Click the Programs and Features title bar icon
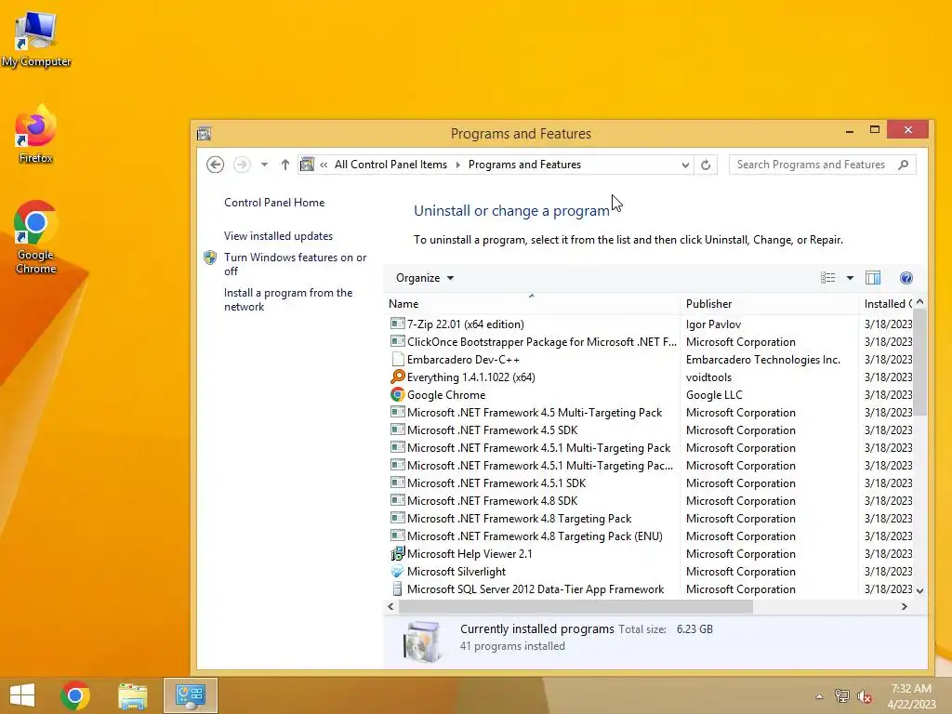The image size is (952, 714). [204, 134]
